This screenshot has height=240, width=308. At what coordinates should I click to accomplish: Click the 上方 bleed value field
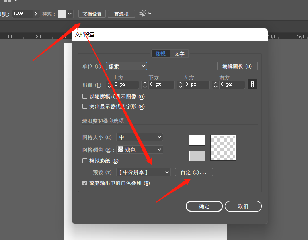[x=126, y=85]
